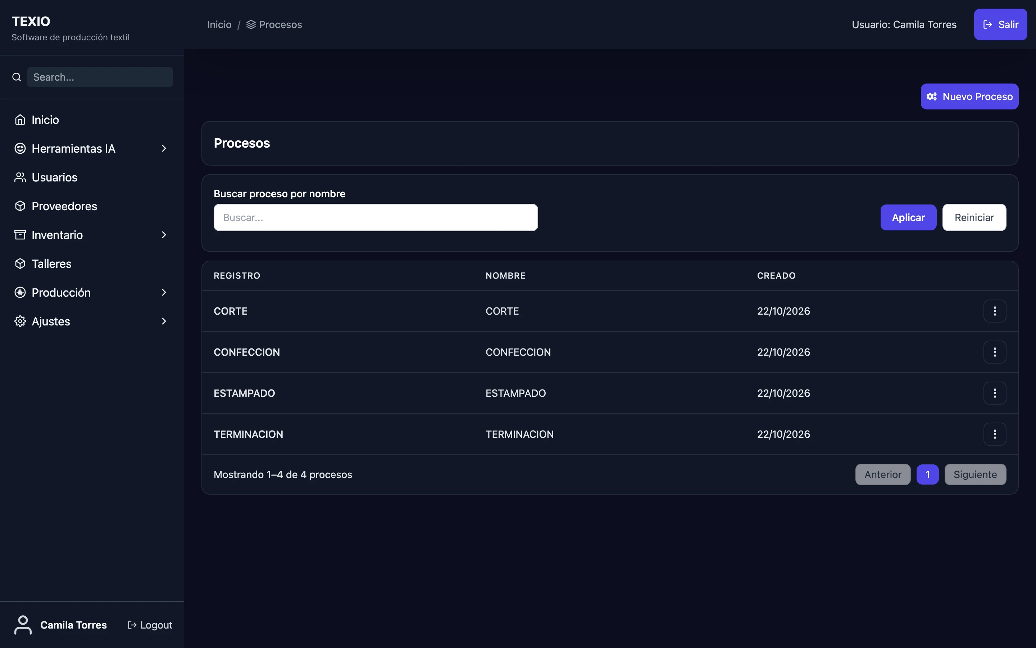Click the TERMINACION row's 22/10/2026 date
Viewport: 1036px width, 648px height.
[783, 434]
